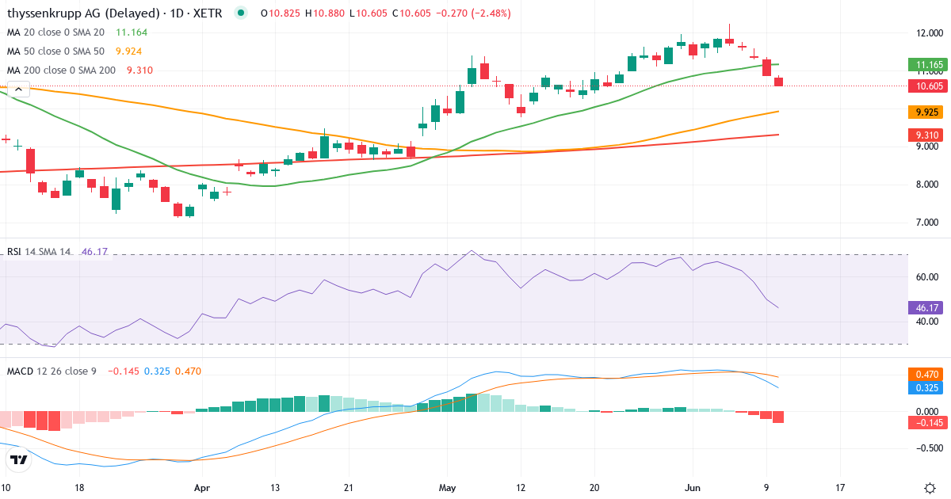Click the MA 20 close 0 SMA 20 legend

pyautogui.click(x=55, y=32)
